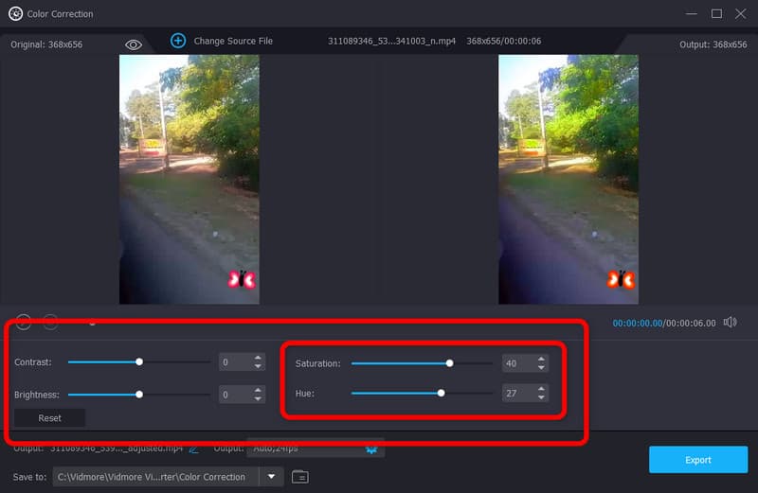This screenshot has height=493, width=758.
Task: Click the output video preview thumbnail
Action: coord(568,179)
